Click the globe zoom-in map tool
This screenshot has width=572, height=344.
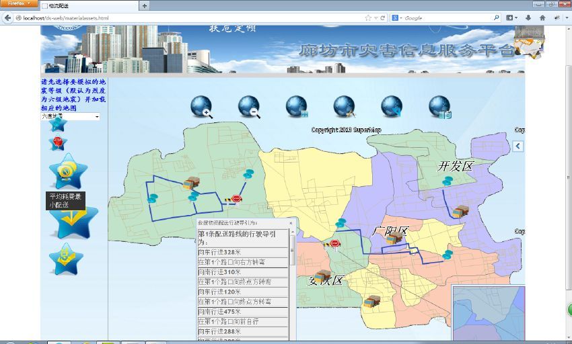201,106
